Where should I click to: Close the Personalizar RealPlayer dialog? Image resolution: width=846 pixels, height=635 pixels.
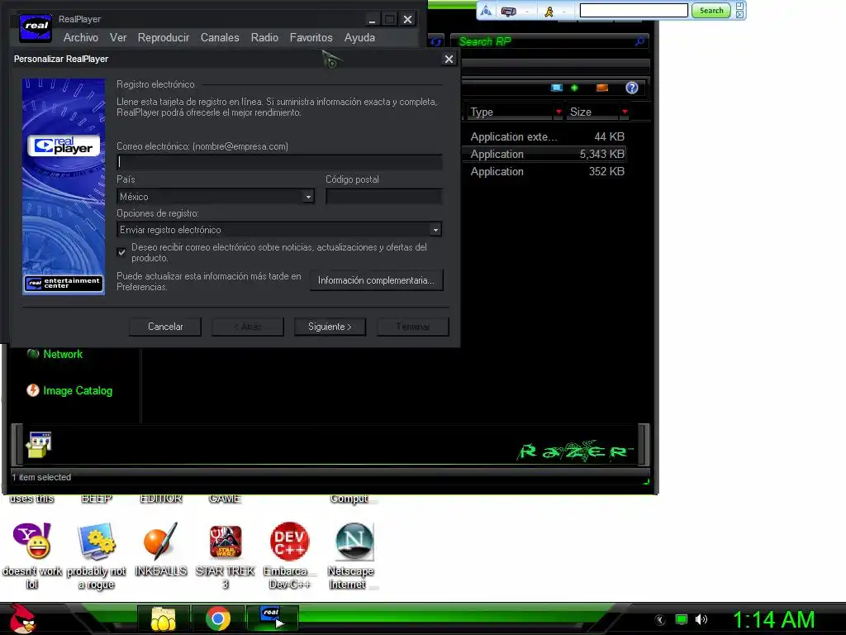449,59
